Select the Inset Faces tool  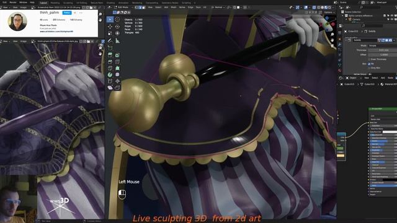click(x=117, y=55)
